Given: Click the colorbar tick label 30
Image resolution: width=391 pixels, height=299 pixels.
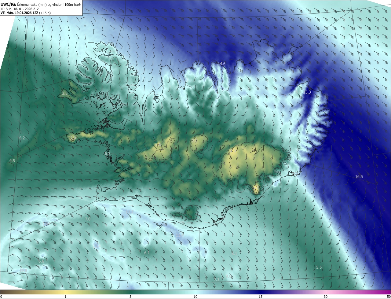Looking at the screenshot, I should click(x=326, y=297).
